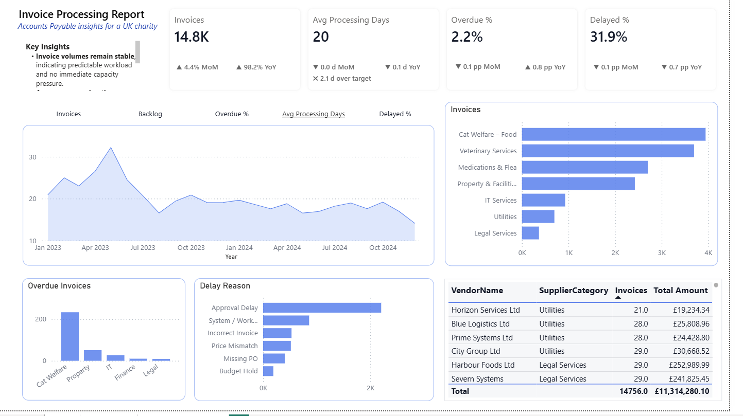
Task: Open the Delayed % trend tab
Action: point(395,114)
